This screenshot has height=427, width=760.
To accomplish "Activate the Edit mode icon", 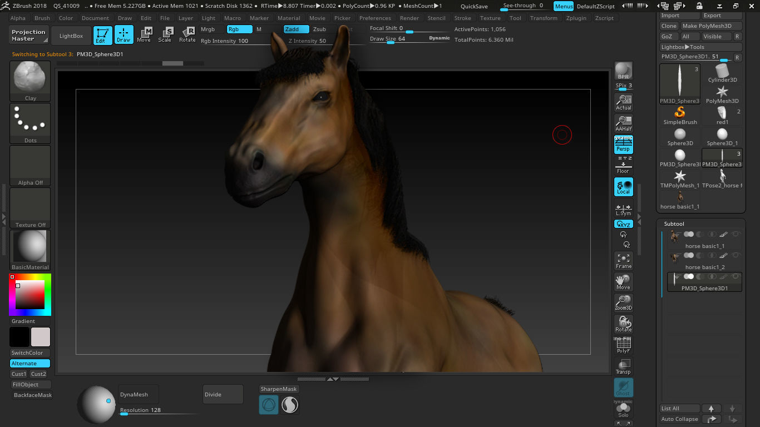I will [102, 34].
